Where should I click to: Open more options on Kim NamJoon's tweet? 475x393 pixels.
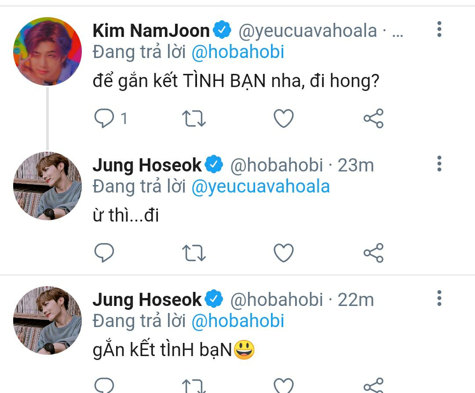[x=439, y=29]
